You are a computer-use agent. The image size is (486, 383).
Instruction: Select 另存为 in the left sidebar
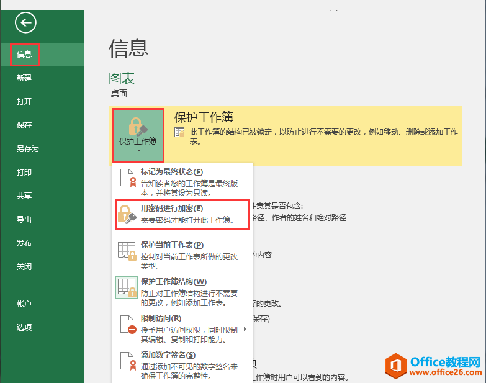(27, 149)
